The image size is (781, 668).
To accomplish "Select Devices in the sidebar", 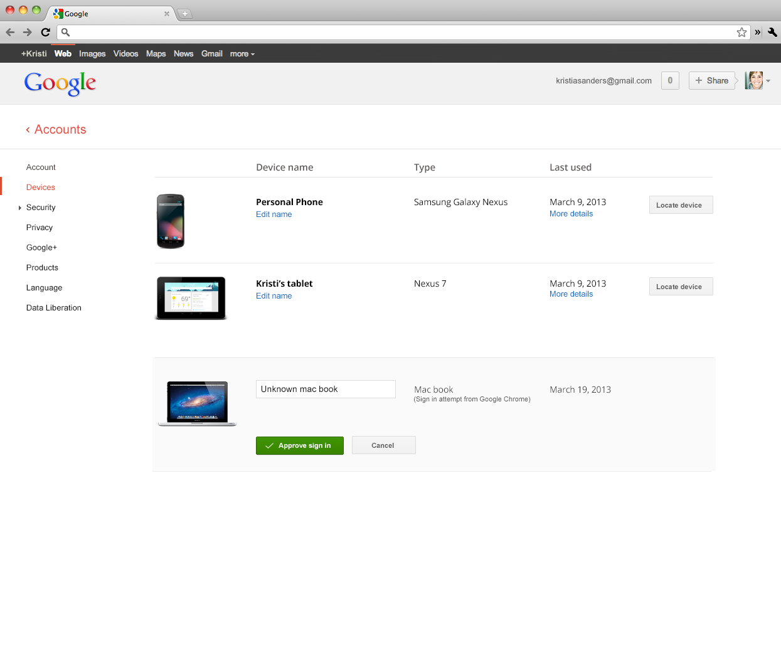I will pyautogui.click(x=41, y=187).
